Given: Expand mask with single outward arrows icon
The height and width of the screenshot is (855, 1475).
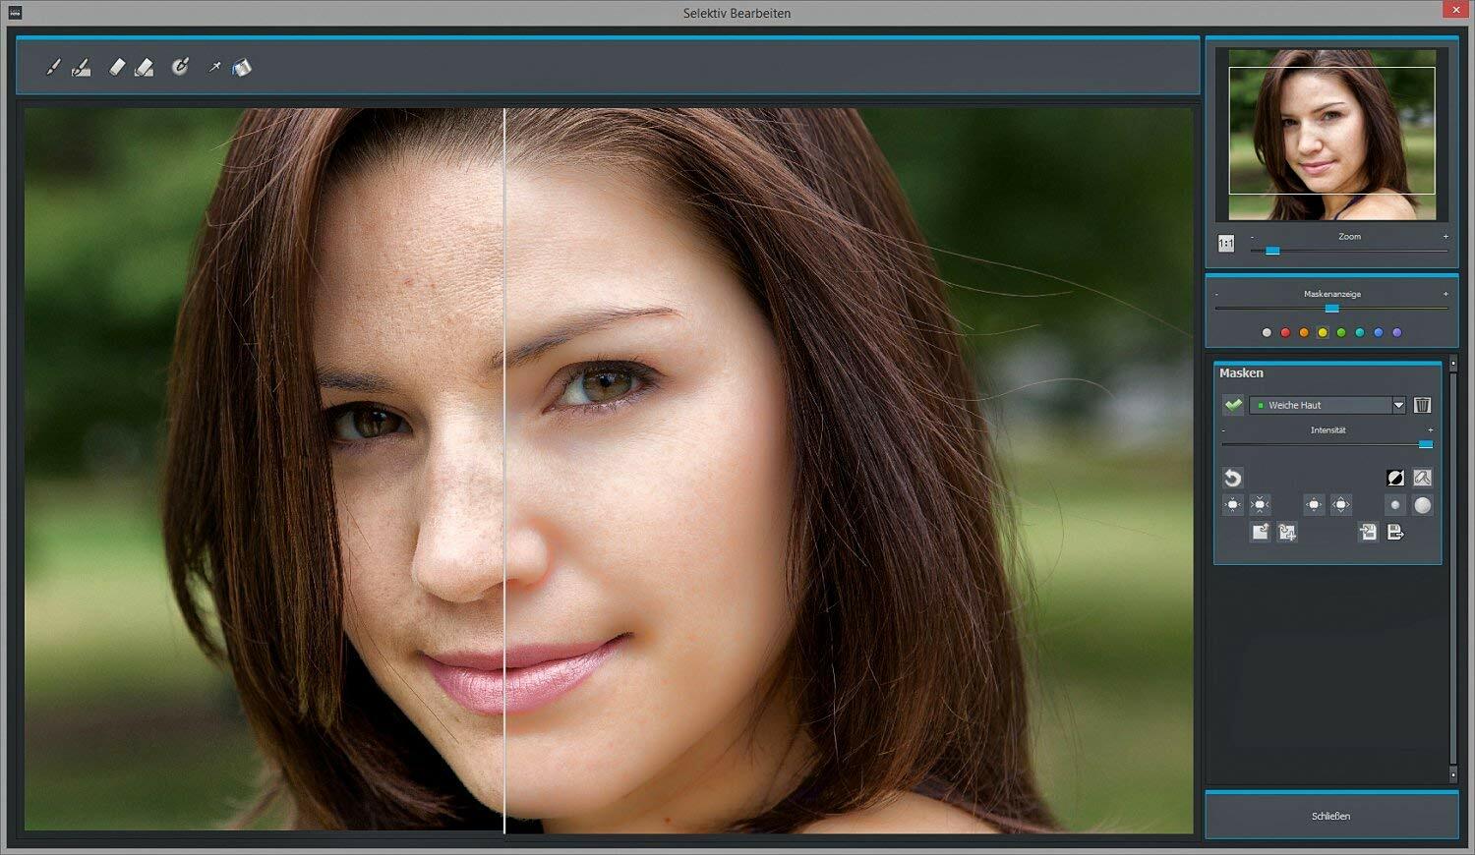Looking at the screenshot, I should click(1314, 505).
